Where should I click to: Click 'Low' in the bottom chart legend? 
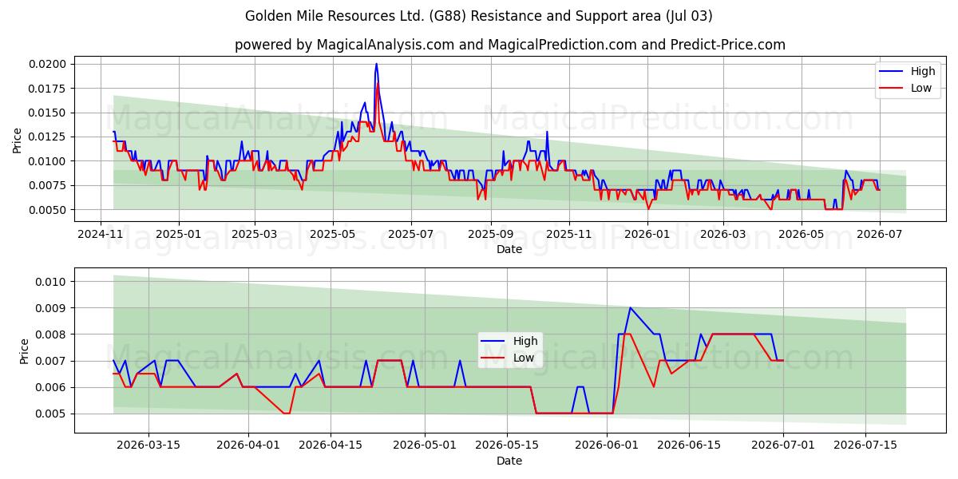point(524,358)
